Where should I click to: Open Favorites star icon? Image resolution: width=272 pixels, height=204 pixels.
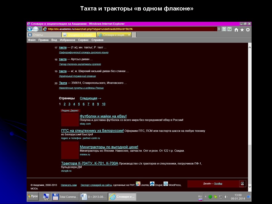242,29
